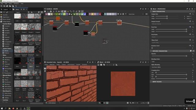Pin the Blend Properties panel
The width and height of the screenshot is (196, 110).
[187, 9]
